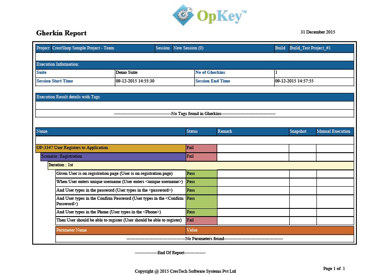Viewport: 390px width, 275px height.
Task: Click Pass status of the password step
Action: tap(202, 190)
